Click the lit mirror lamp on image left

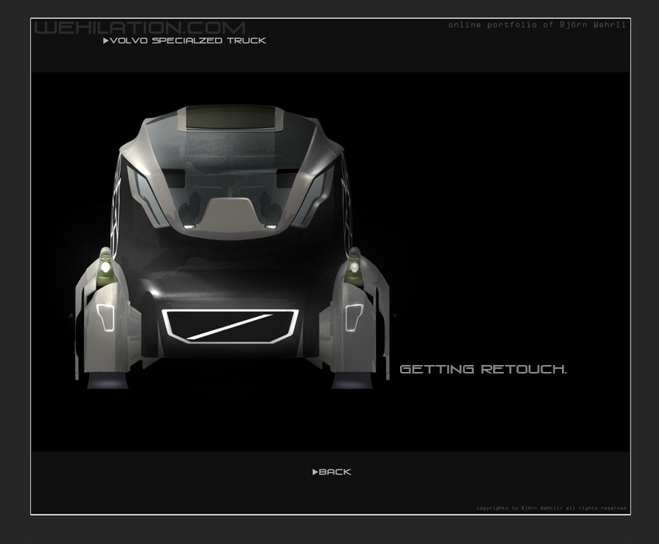tap(105, 267)
